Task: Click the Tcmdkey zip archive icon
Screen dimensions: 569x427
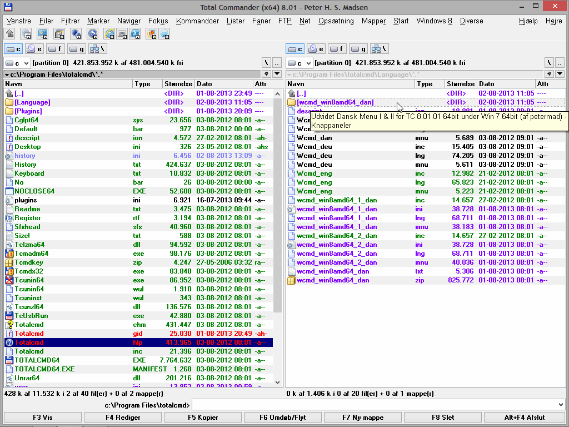Action: (x=9, y=262)
